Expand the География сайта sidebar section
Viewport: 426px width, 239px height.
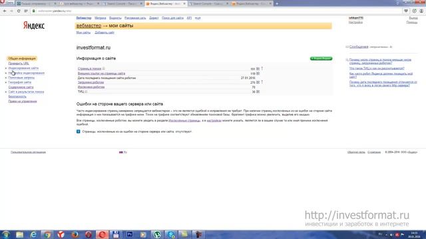click(6, 82)
